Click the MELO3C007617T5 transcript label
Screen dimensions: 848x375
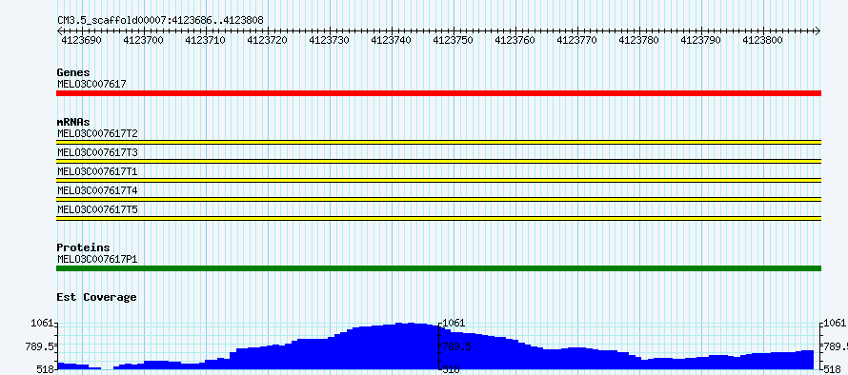tap(97, 209)
